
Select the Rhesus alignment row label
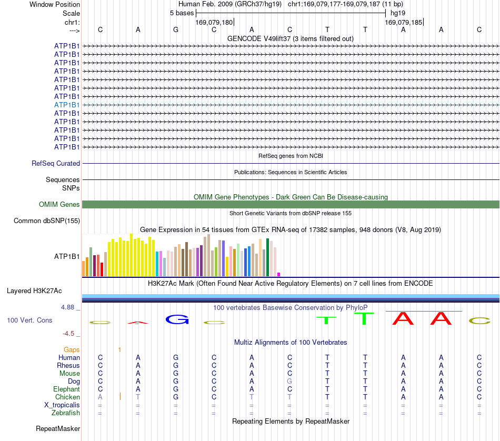[x=68, y=365]
